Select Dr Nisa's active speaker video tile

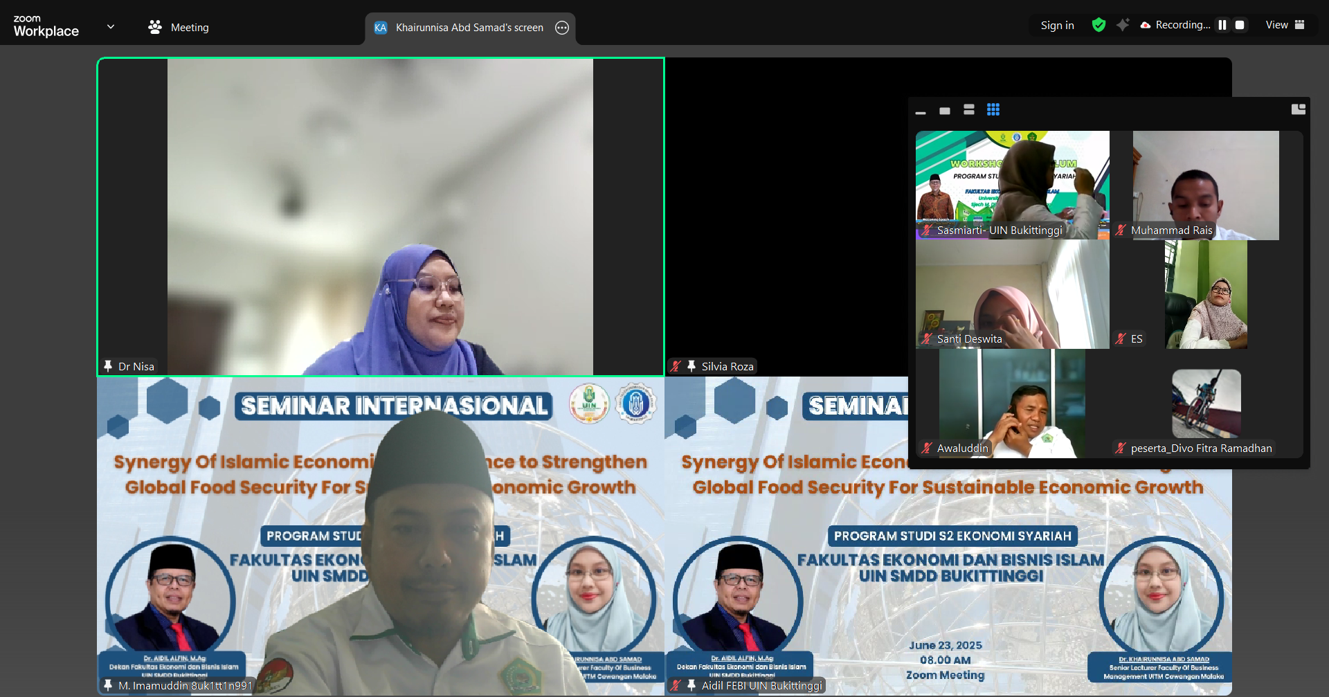381,217
